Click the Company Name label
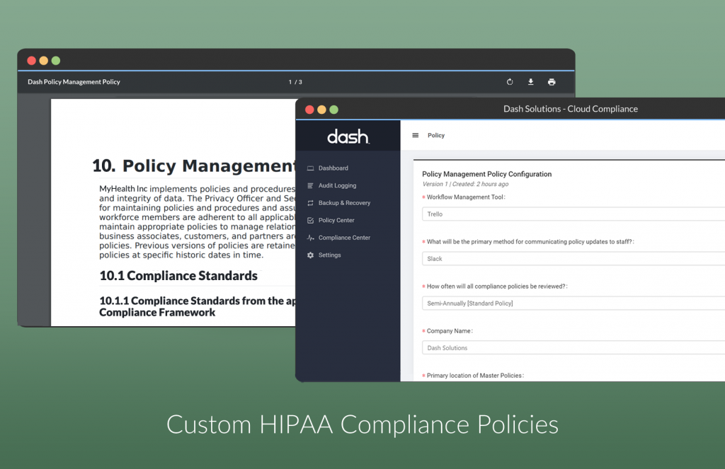The image size is (725, 469). (x=449, y=331)
